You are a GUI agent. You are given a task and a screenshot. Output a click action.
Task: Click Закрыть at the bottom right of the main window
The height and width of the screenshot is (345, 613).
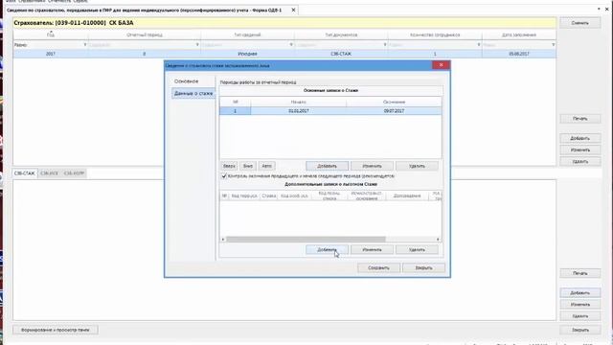(x=580, y=330)
